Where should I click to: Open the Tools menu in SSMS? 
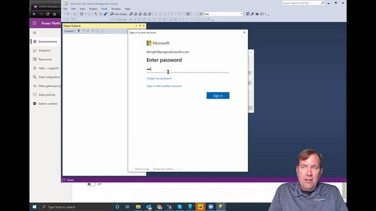pos(105,9)
